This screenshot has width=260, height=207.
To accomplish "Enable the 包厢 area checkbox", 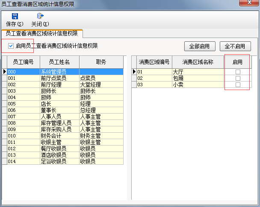I will [x=238, y=78].
